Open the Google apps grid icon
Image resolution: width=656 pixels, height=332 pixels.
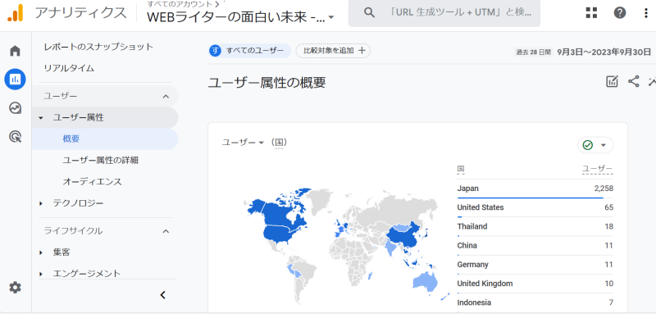[x=591, y=12]
